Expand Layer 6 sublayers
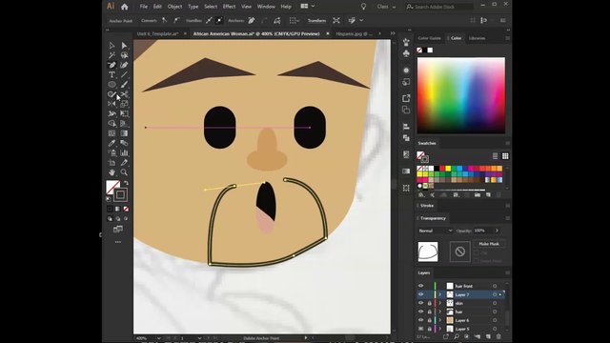Image resolution: width=610 pixels, height=343 pixels. coord(440,320)
